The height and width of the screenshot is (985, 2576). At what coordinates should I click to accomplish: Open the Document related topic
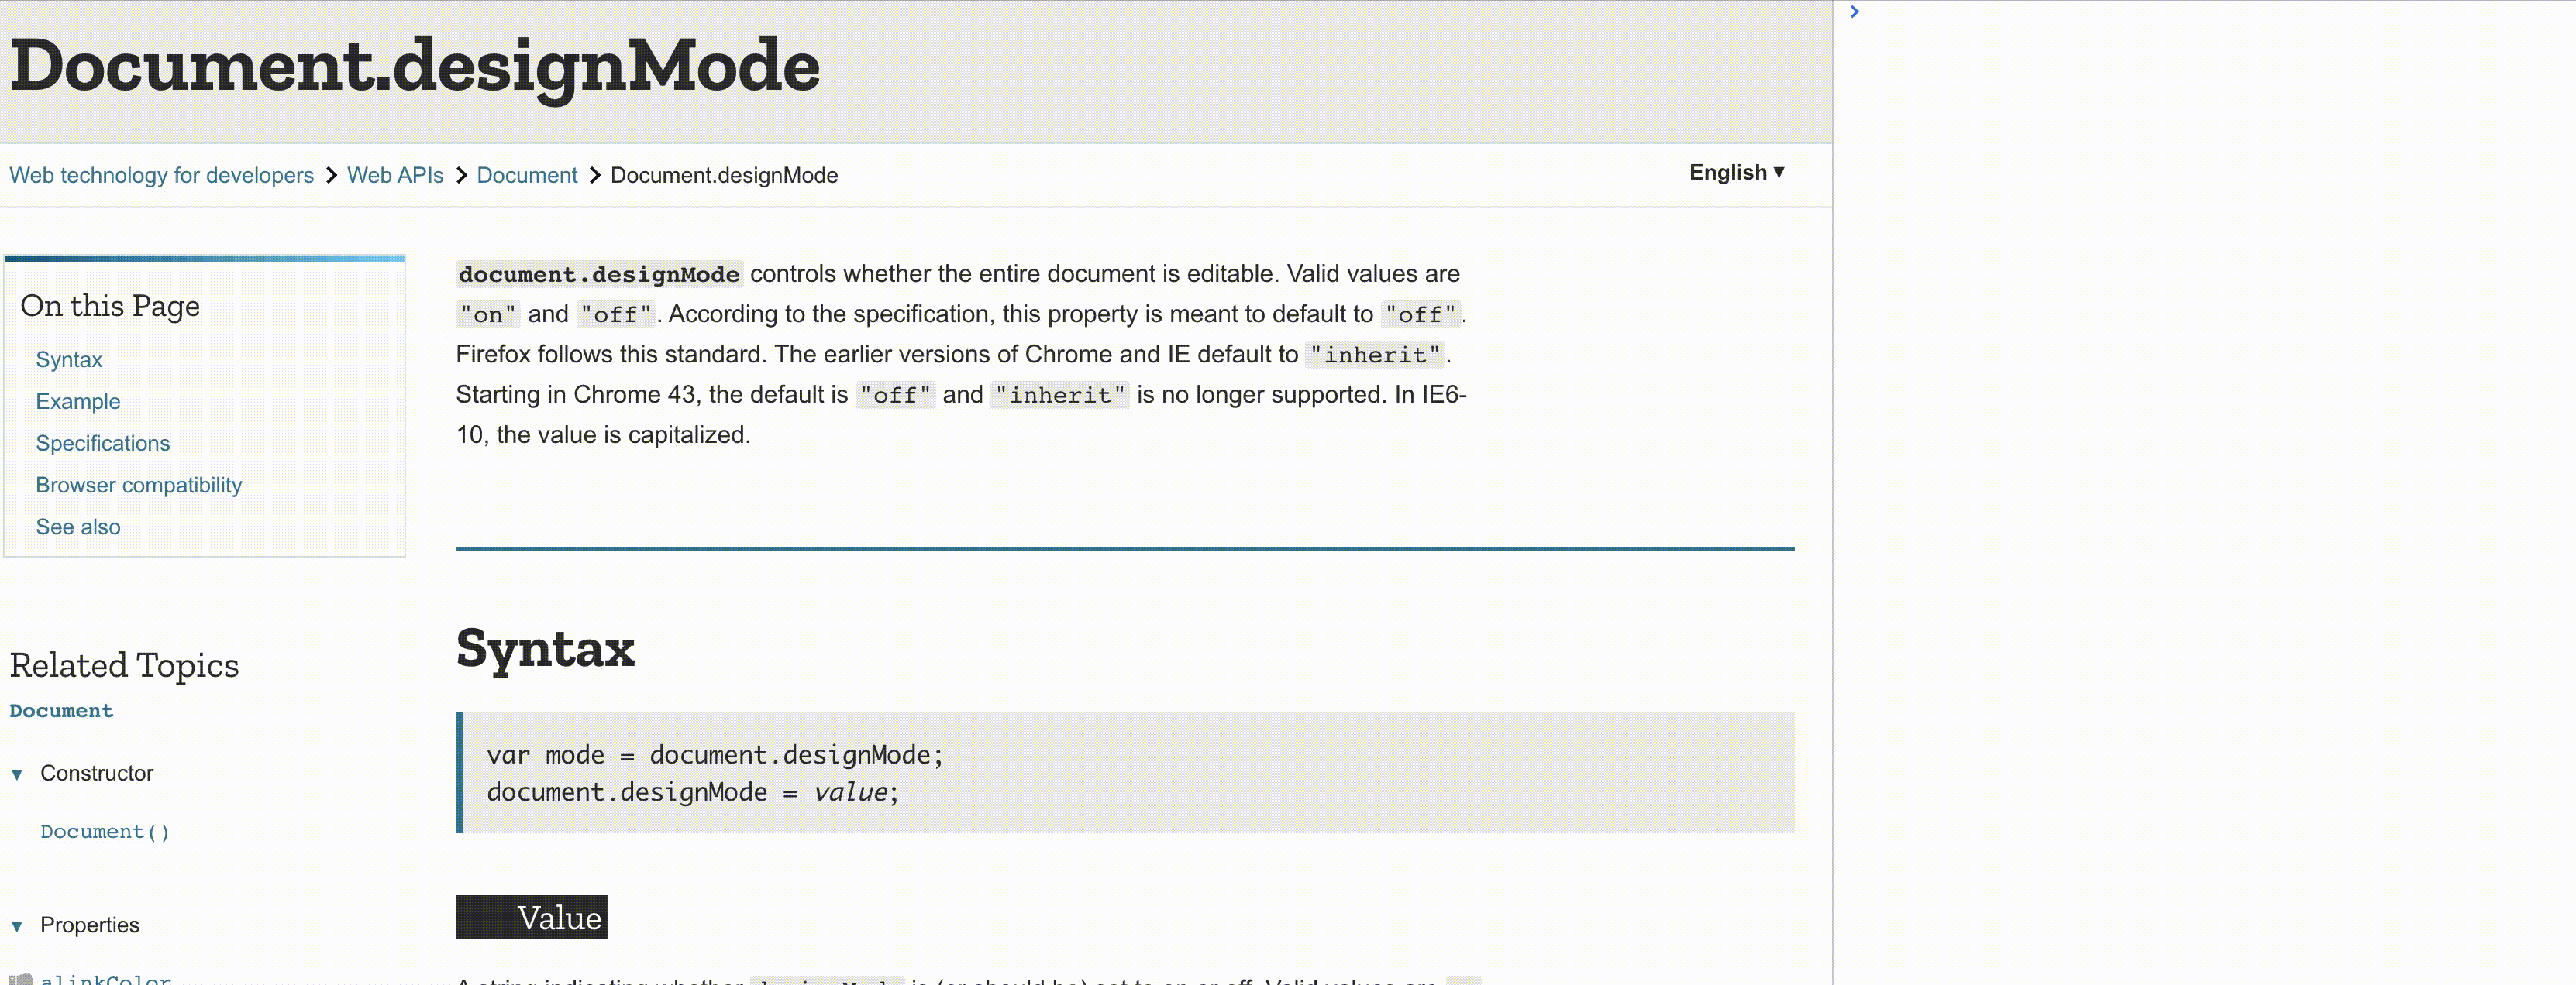tap(61, 710)
